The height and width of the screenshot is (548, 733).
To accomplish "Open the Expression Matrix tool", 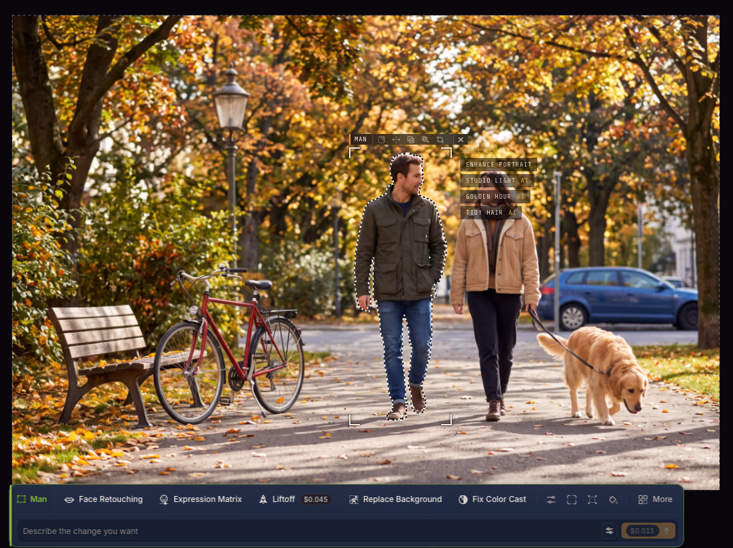I will 201,499.
